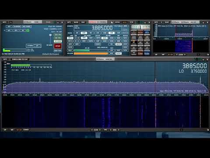
Task: Click the green play icon beside RX
Action: [28, 30]
